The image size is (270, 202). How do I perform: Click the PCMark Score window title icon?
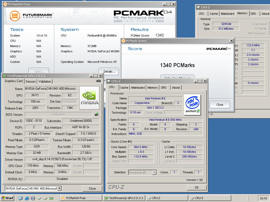point(123,41)
